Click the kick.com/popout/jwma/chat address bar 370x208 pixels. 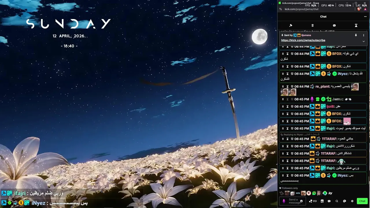coord(301,9)
